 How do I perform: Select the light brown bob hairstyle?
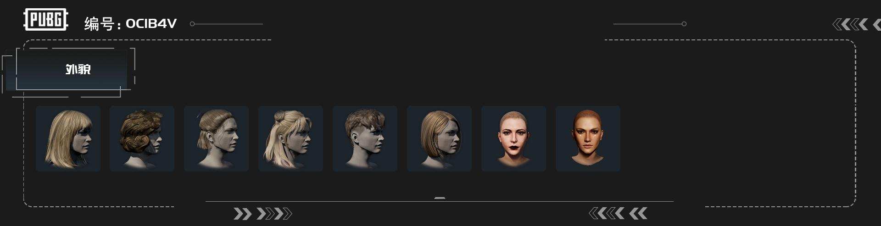tap(440, 138)
